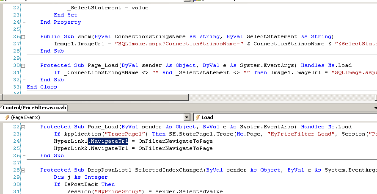This screenshot has width=377, height=194.
Task: Click the "Show" method name
Action: point(84,36)
